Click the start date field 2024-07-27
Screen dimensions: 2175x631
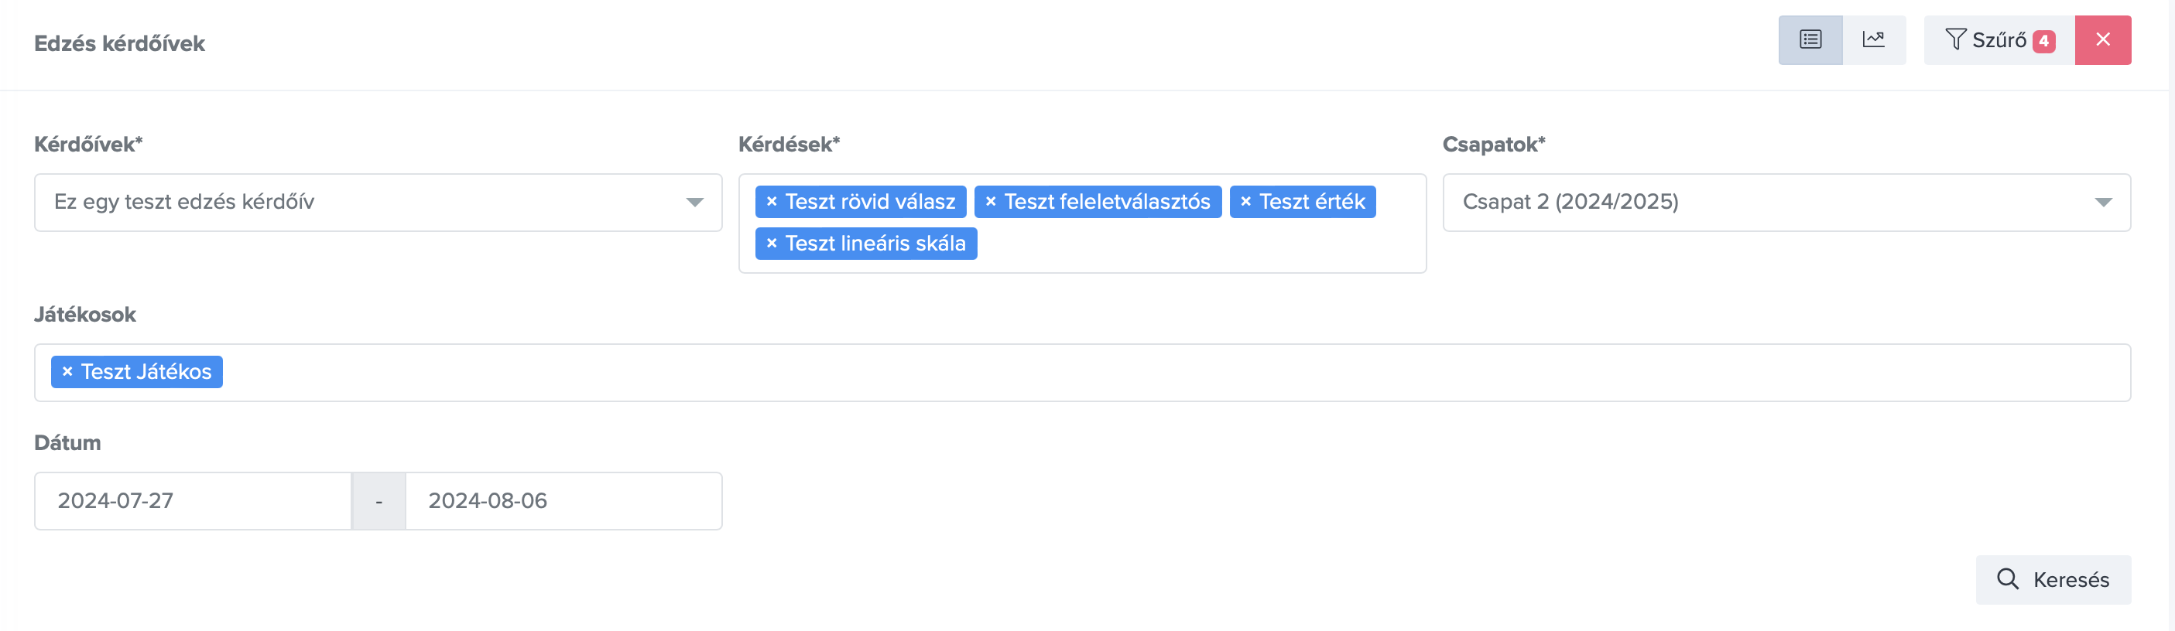(193, 501)
